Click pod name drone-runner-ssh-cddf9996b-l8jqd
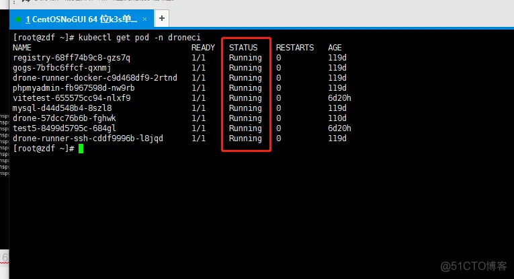The image size is (514, 279). (88, 138)
